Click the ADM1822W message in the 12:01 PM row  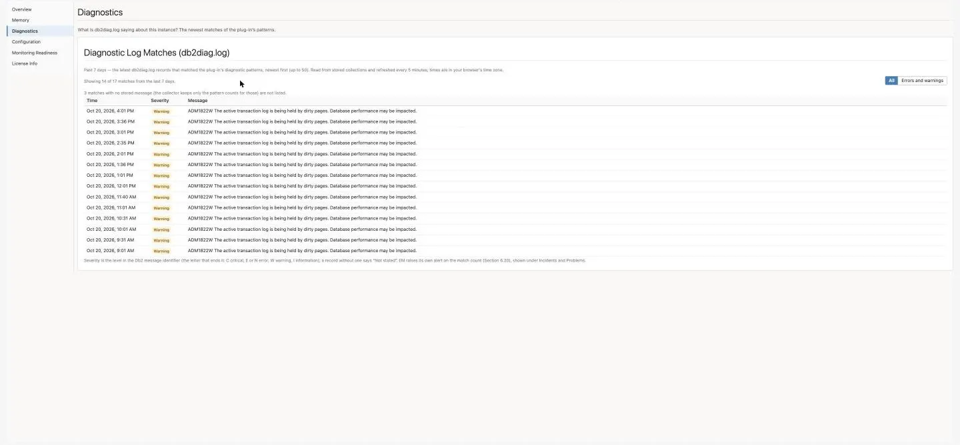point(302,186)
